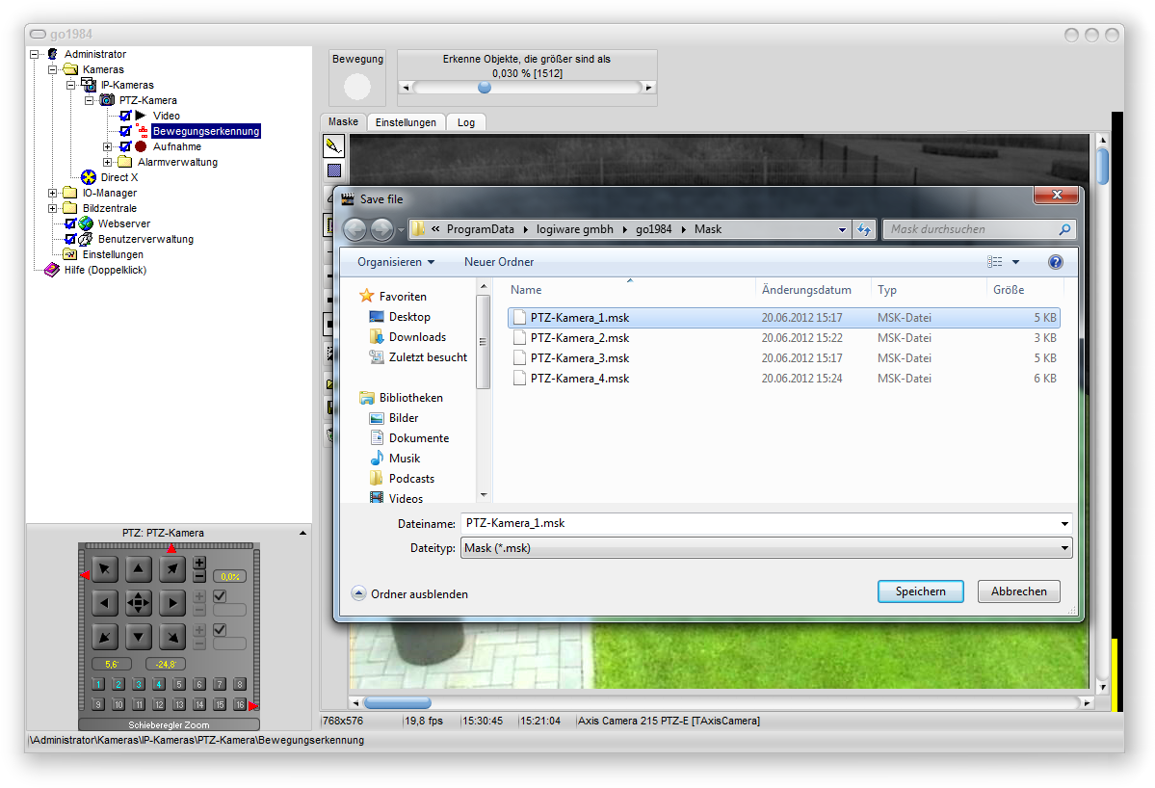The height and width of the screenshot is (788, 1155).
Task: Select the pencil mask drawing tool
Action: 333,145
